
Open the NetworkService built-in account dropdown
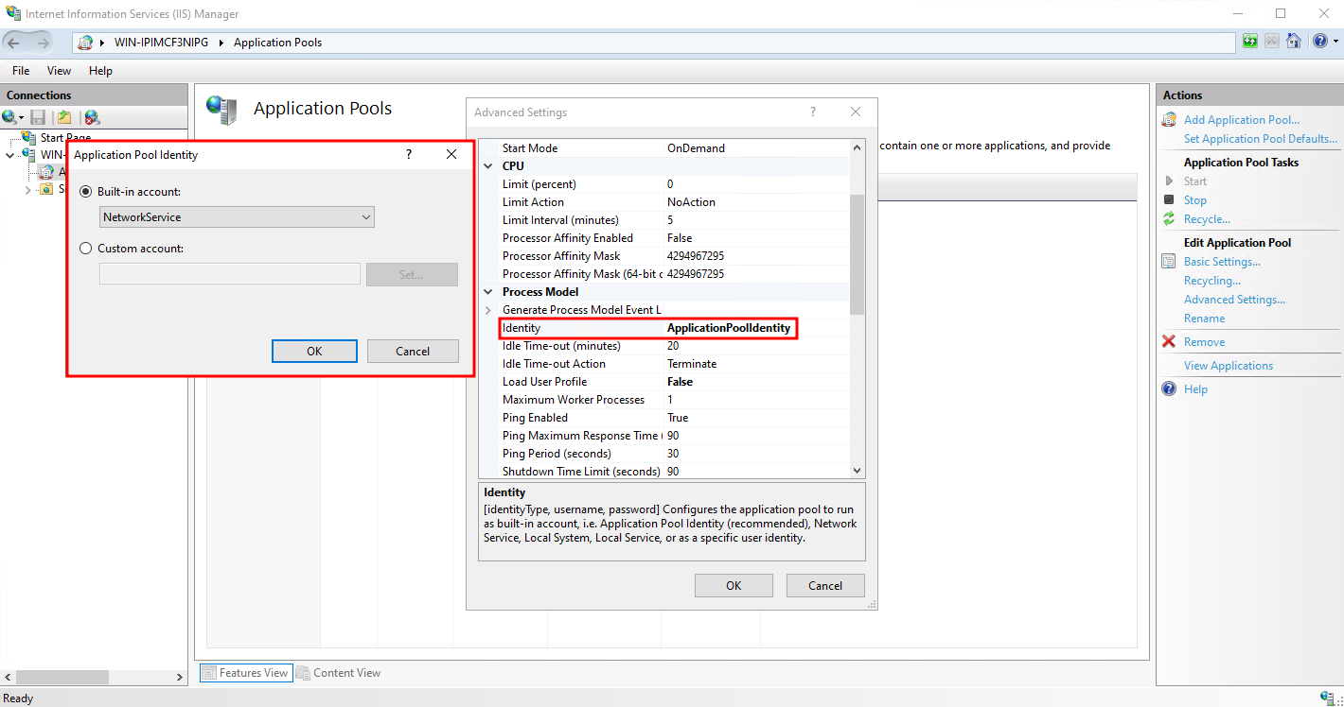pos(238,217)
